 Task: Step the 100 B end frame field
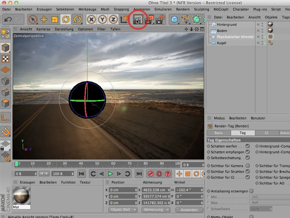72,174
